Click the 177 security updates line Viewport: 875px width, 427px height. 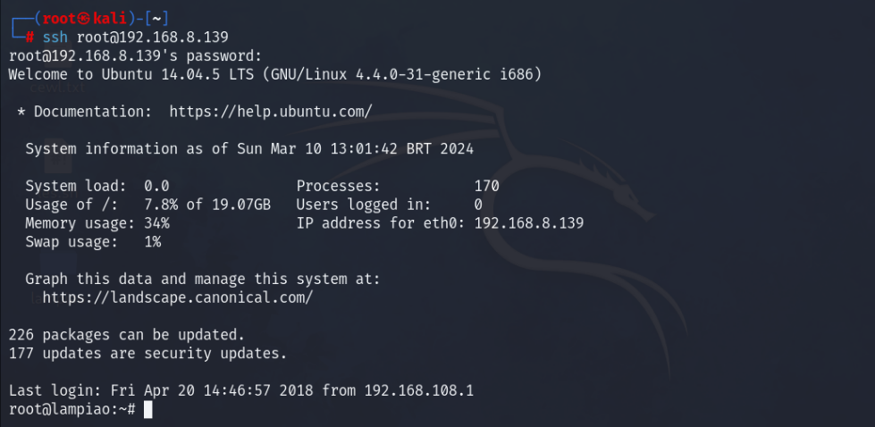click(147, 354)
